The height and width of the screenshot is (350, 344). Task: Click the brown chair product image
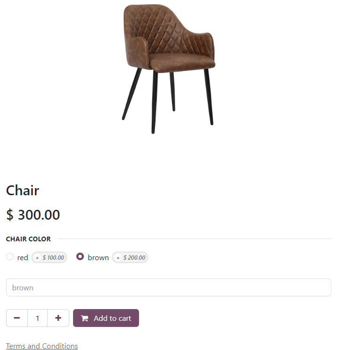coord(169,69)
